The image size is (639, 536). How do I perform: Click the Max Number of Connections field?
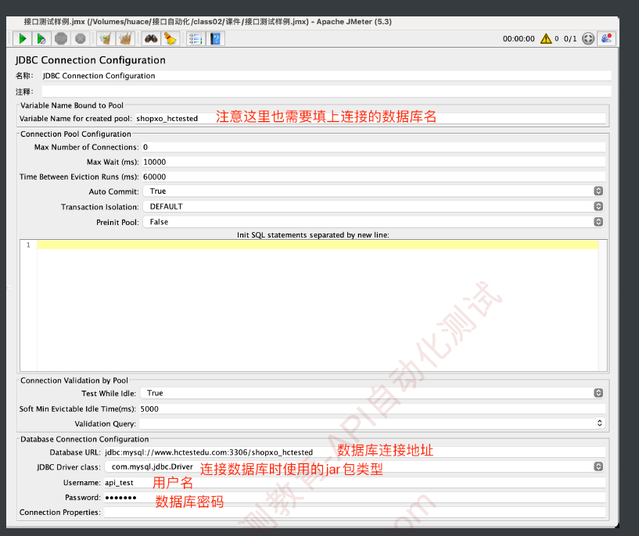(x=373, y=147)
